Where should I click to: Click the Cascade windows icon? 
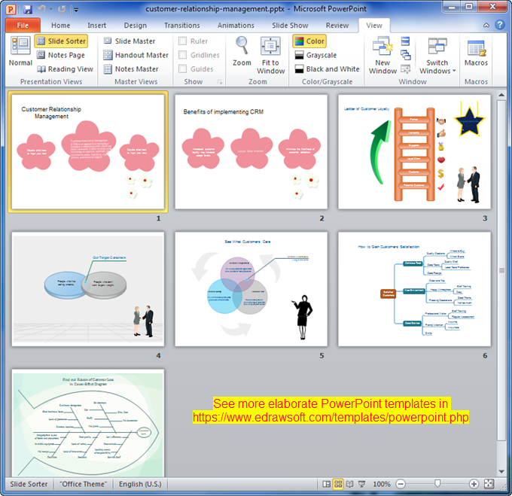click(406, 55)
